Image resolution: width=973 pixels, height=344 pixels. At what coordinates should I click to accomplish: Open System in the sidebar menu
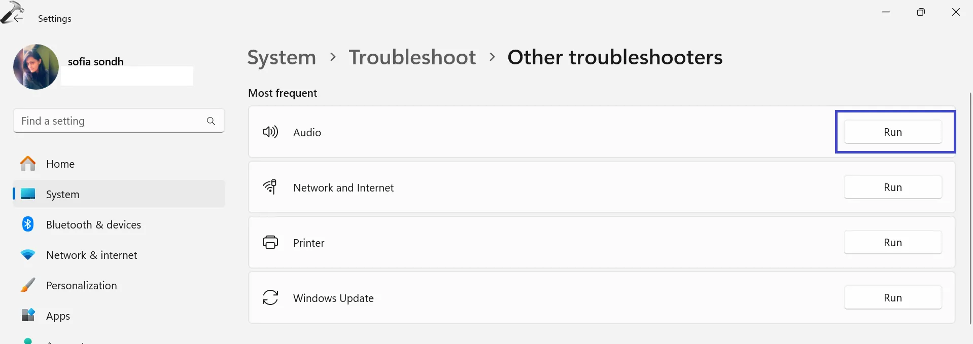point(62,195)
